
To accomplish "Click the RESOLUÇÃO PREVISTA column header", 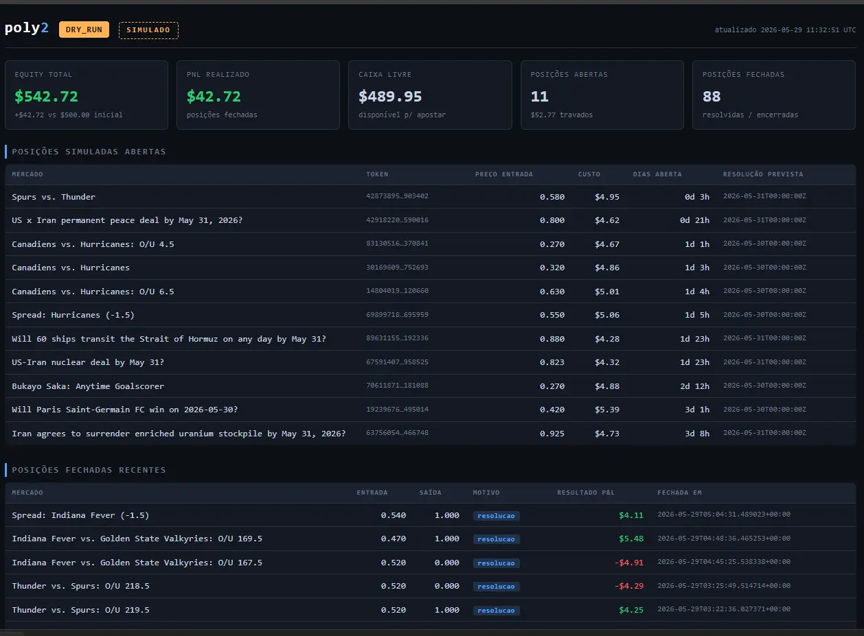I will click(763, 174).
